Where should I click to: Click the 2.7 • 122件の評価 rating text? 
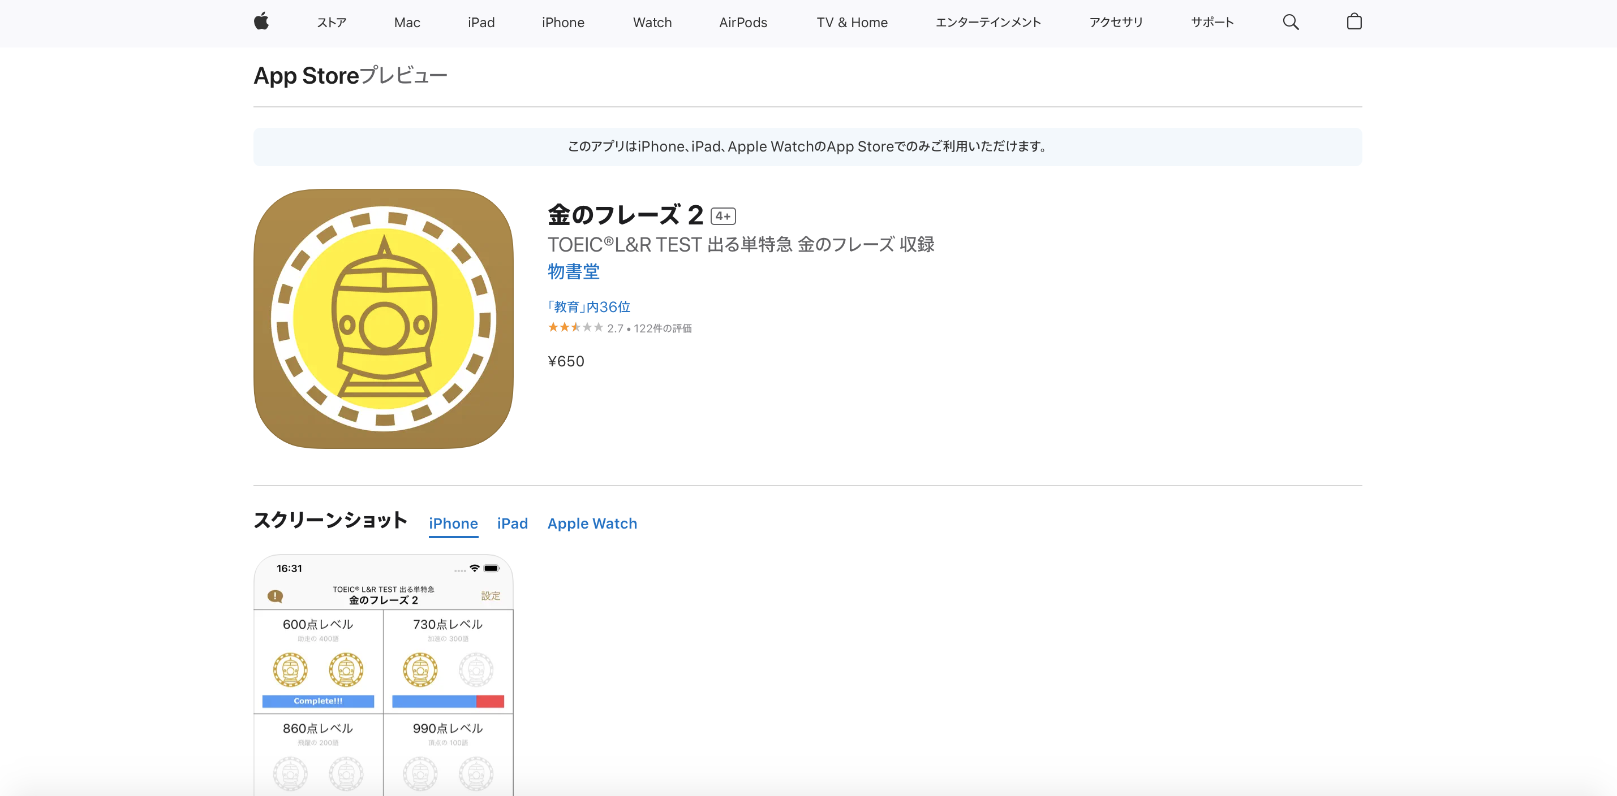coord(649,328)
